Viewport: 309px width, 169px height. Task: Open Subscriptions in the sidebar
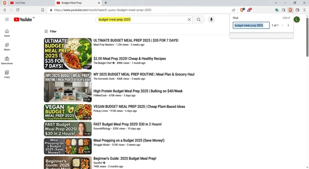(7, 60)
